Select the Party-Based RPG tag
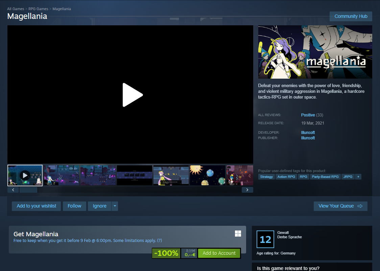Screen dimensions: 380x271 tap(325, 177)
